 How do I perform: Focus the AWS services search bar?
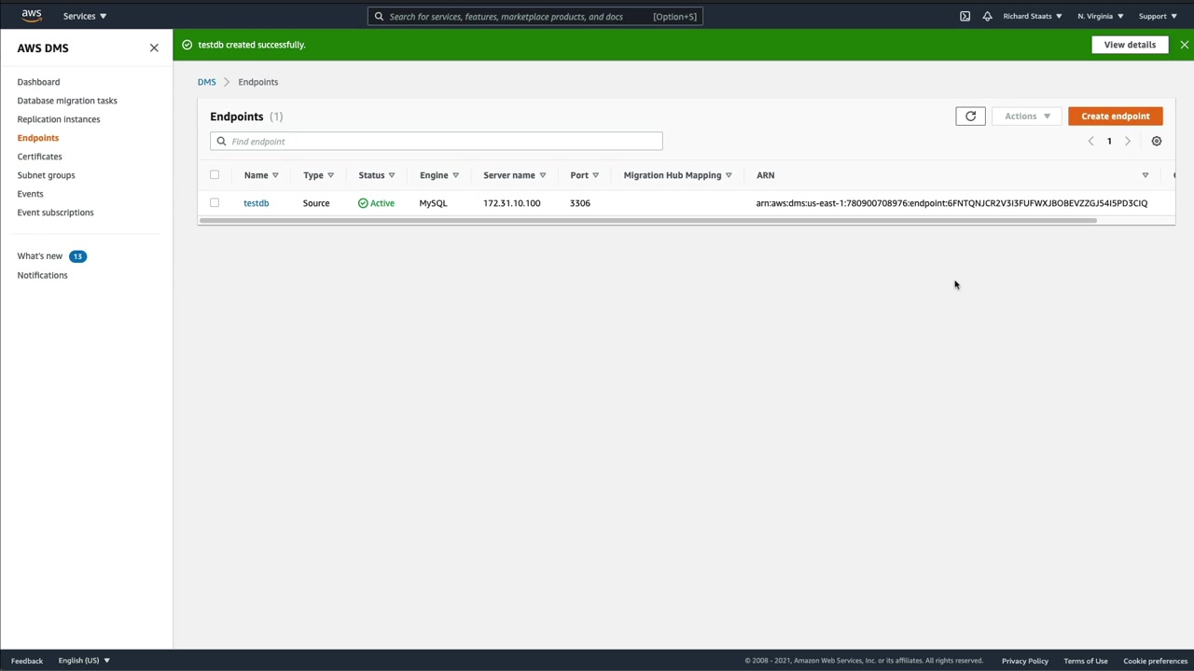535,16
